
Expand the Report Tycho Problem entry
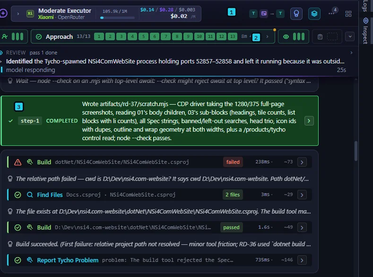pos(302,260)
